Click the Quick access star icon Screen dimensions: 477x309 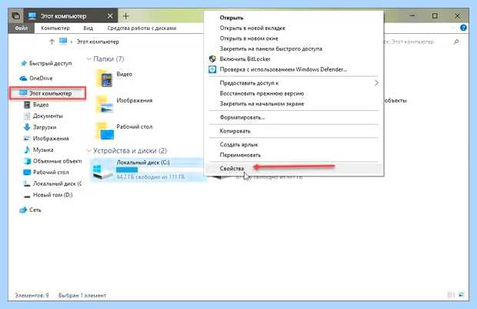click(x=23, y=63)
